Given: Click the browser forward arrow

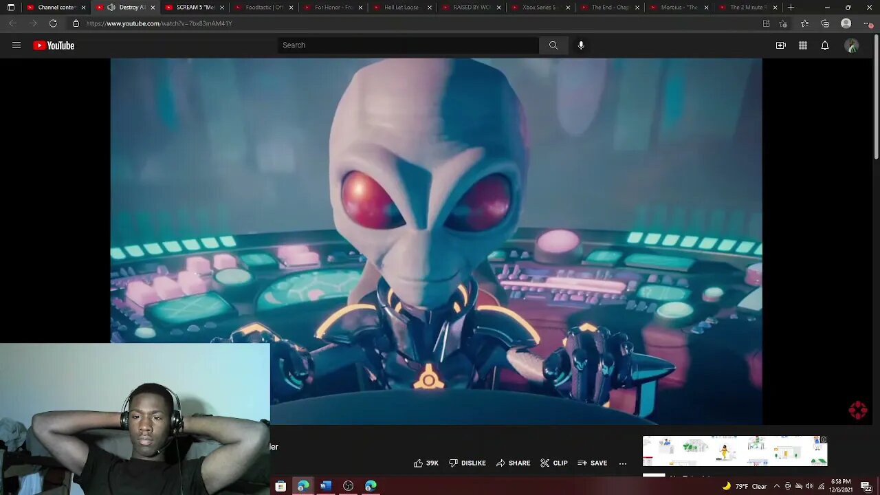Looking at the screenshot, I should (32, 23).
